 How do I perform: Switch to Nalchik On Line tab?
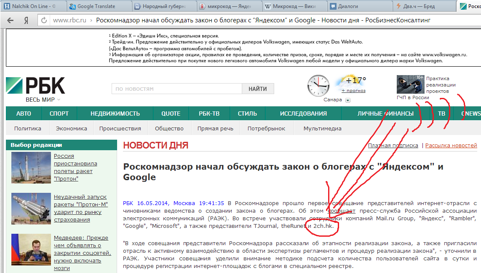pos(33,6)
